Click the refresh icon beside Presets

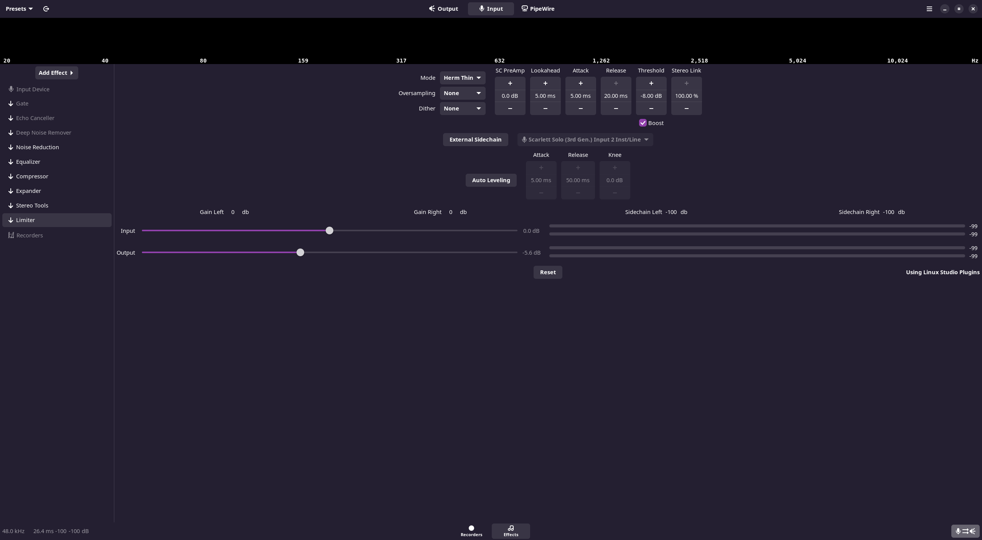[46, 9]
